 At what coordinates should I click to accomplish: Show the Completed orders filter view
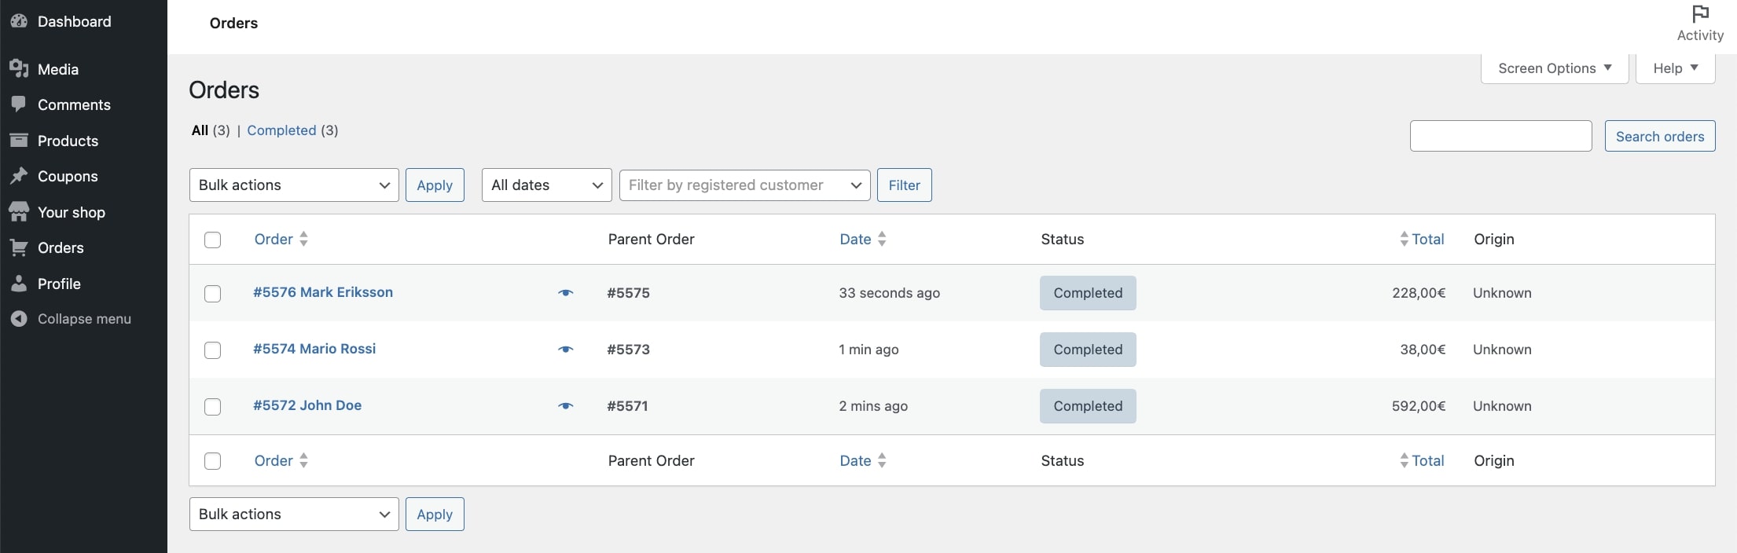coord(281,130)
